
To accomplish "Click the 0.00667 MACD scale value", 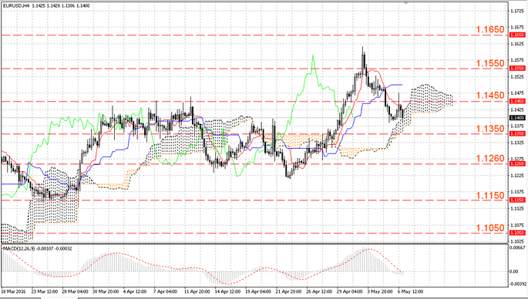I will pos(517,248).
